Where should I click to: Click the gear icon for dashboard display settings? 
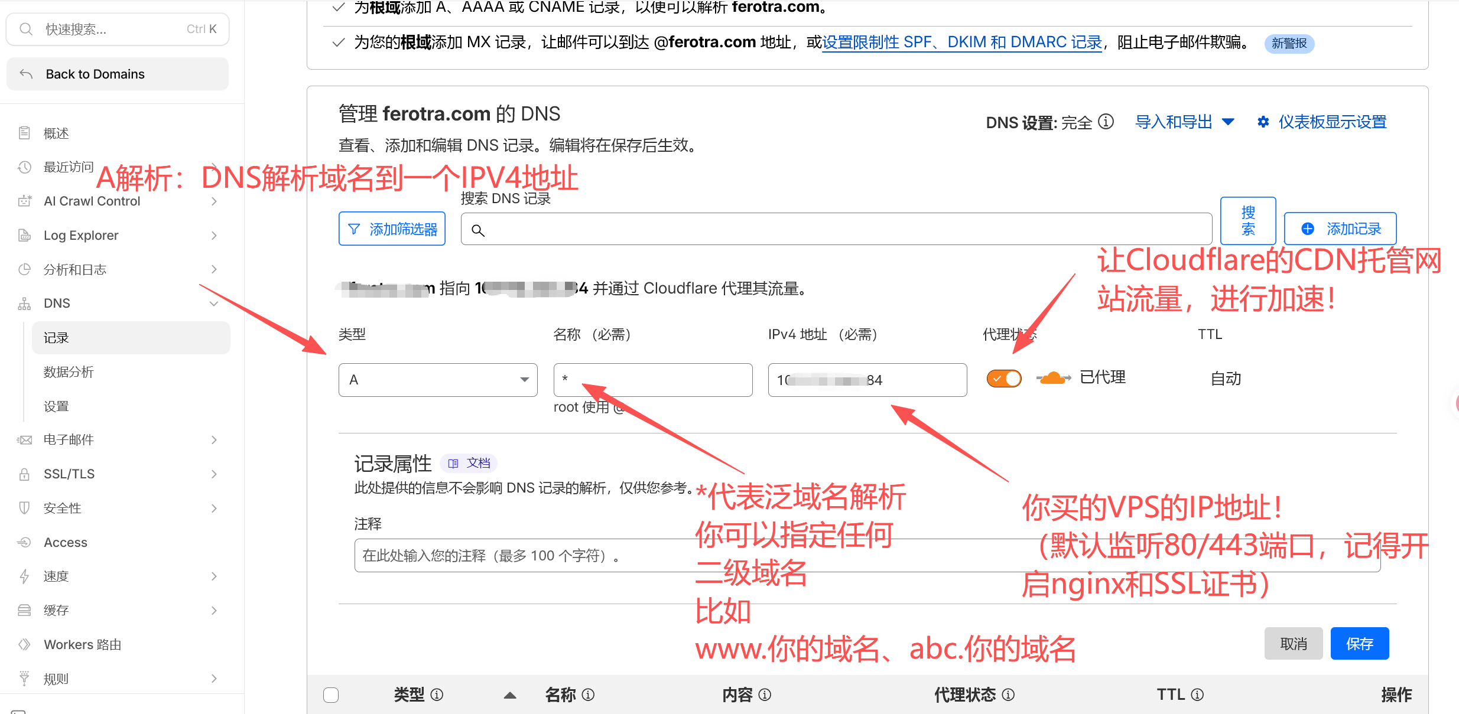[x=1263, y=122]
